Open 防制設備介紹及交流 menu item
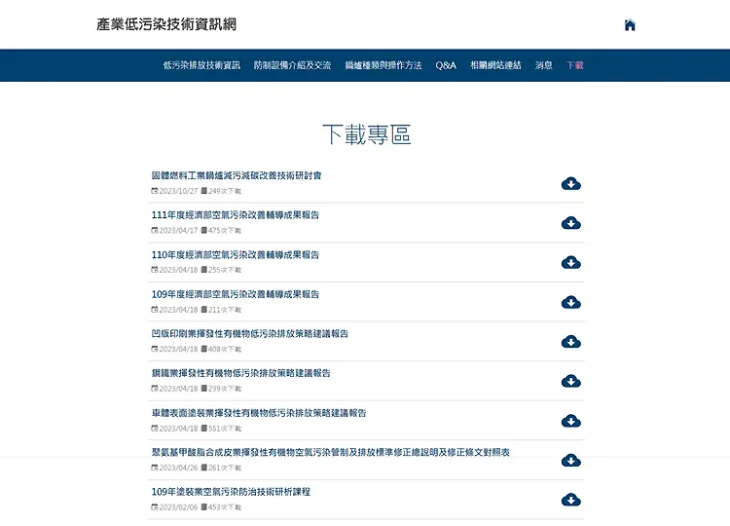 coord(292,65)
